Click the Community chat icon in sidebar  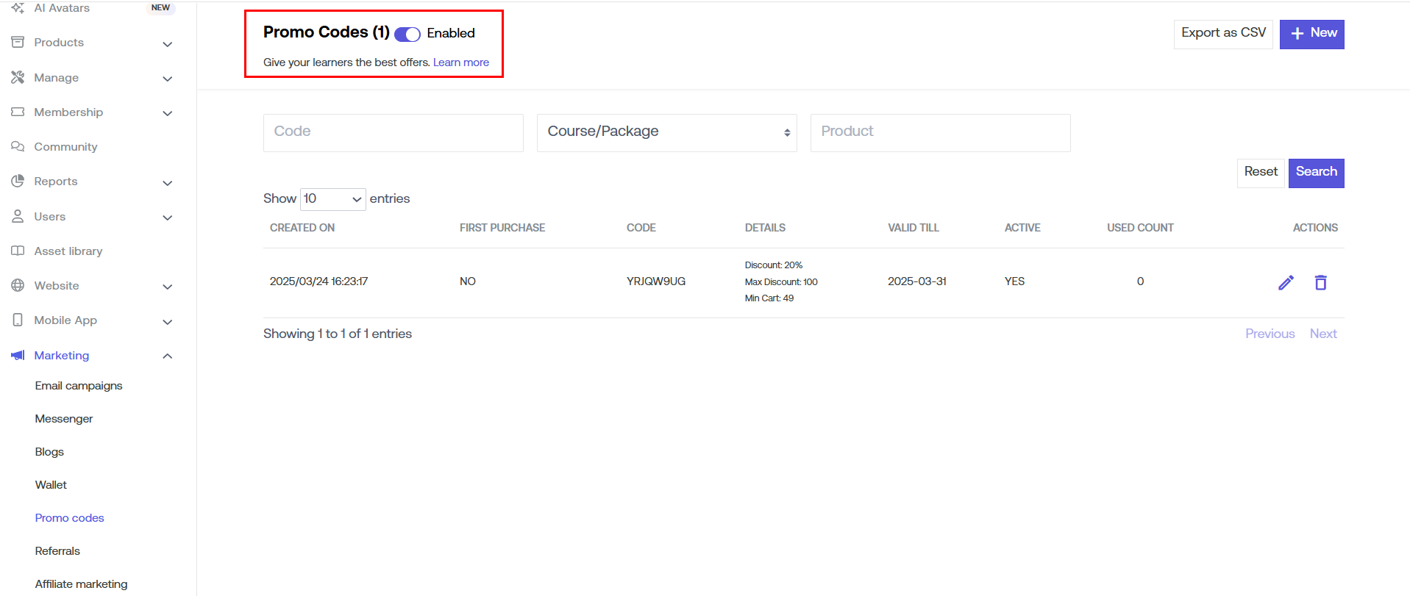18,147
